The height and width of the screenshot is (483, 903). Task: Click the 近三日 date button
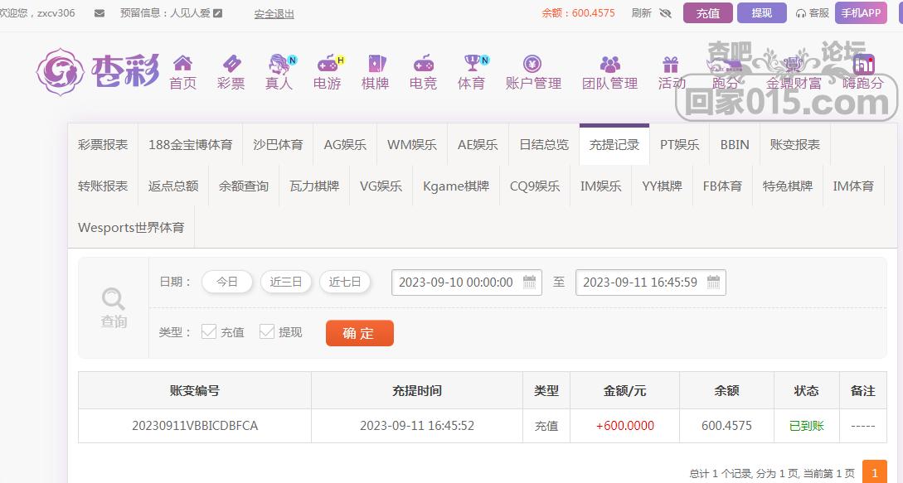(285, 282)
